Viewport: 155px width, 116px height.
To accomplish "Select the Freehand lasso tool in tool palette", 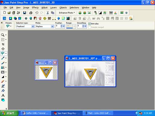I will (x=3, y=53).
